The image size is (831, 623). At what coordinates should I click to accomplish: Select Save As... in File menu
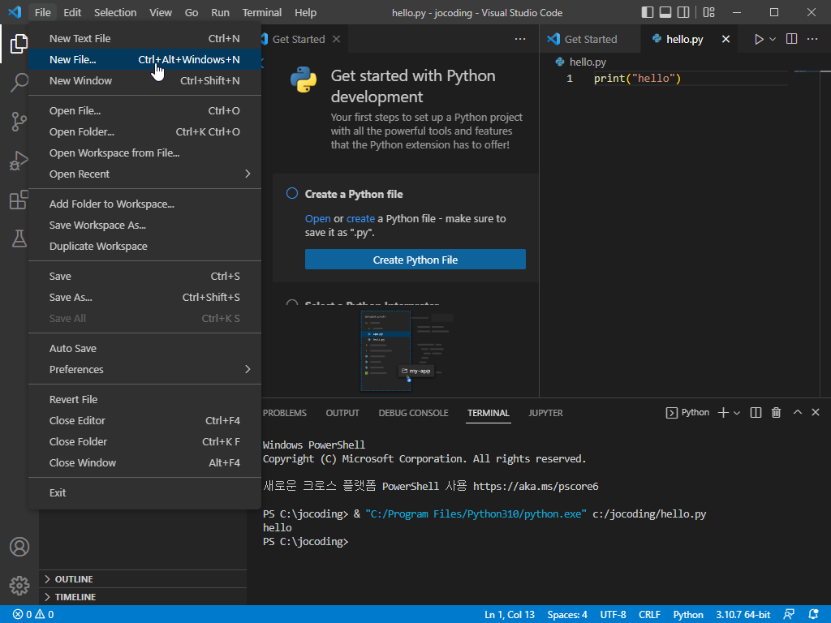pos(144,297)
